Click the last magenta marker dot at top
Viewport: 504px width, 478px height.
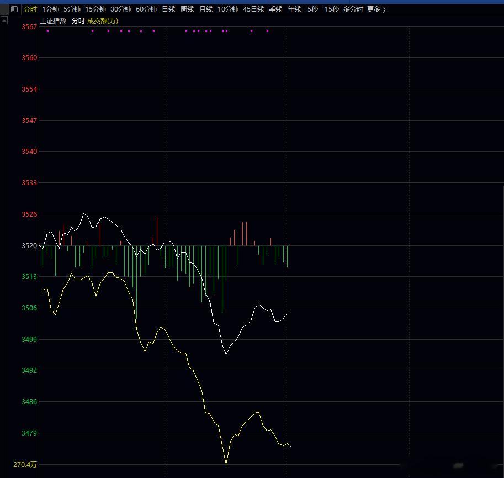(267, 31)
